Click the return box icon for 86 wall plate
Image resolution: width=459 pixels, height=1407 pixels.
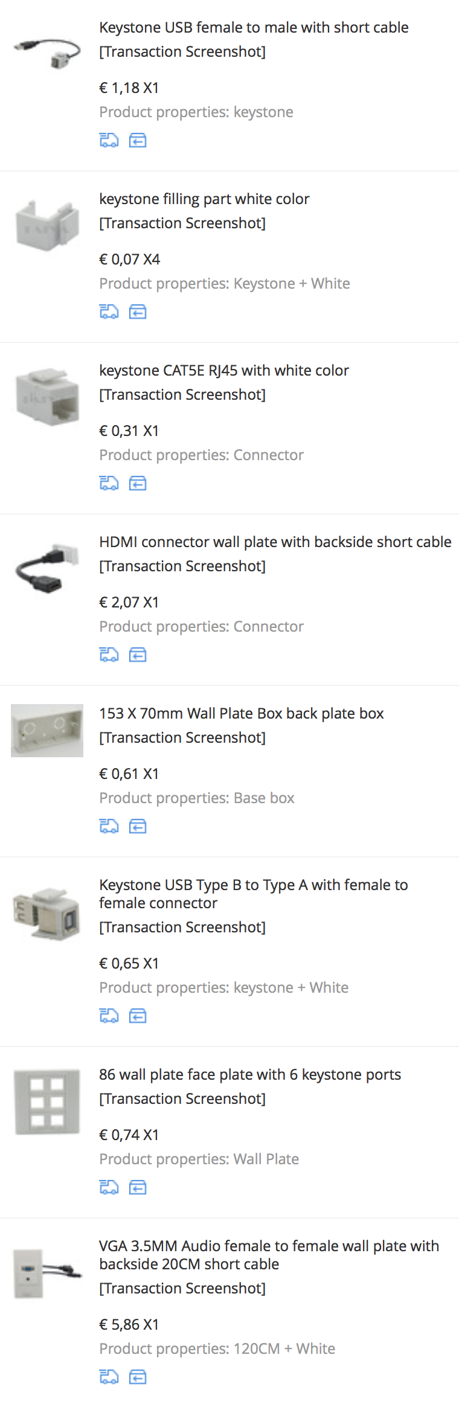click(138, 1187)
